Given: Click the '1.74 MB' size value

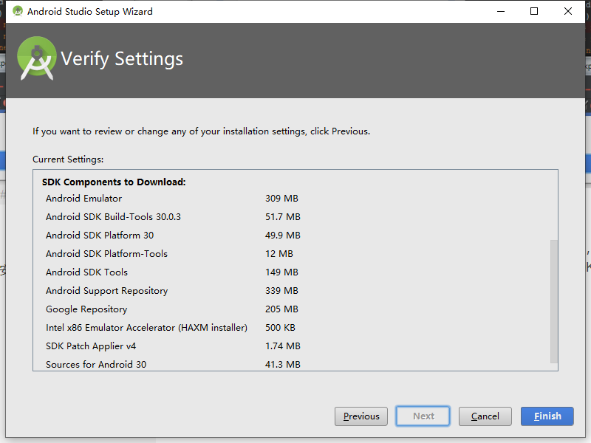Looking at the screenshot, I should pyautogui.click(x=283, y=346).
